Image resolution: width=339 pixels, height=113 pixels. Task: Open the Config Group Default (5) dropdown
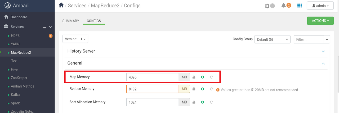pos(272,39)
